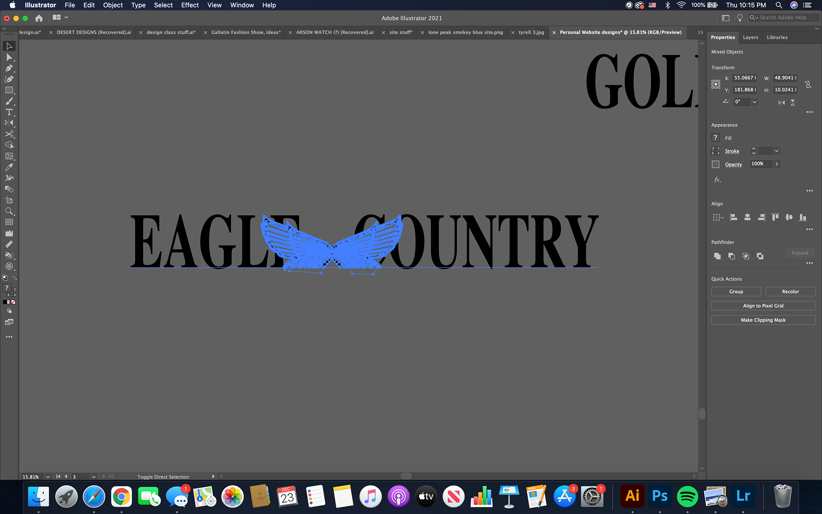Viewport: 822px width, 514px height.
Task: Select a transform reference point
Action: point(716,84)
